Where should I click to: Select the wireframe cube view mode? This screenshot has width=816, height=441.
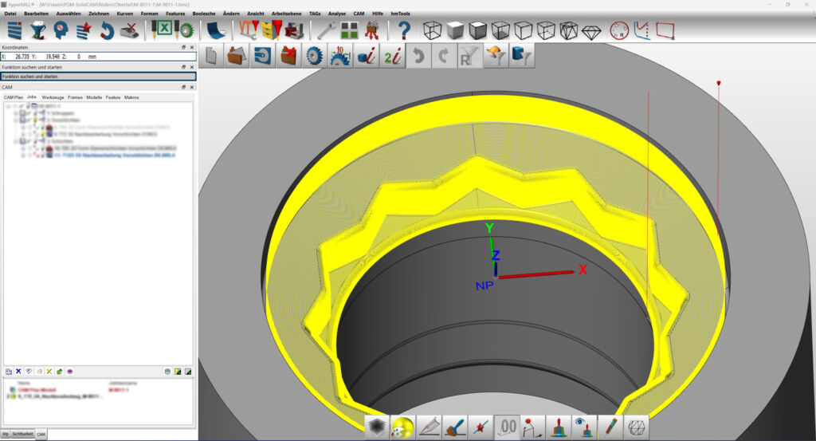coord(431,30)
